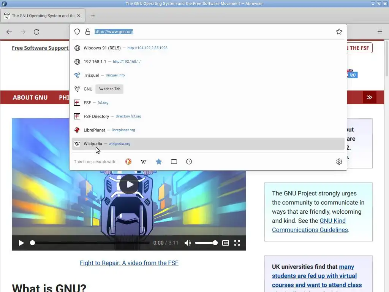Screen dimensions: 389x292
Task: Click the forward navigation arrow
Action: pos(23,32)
